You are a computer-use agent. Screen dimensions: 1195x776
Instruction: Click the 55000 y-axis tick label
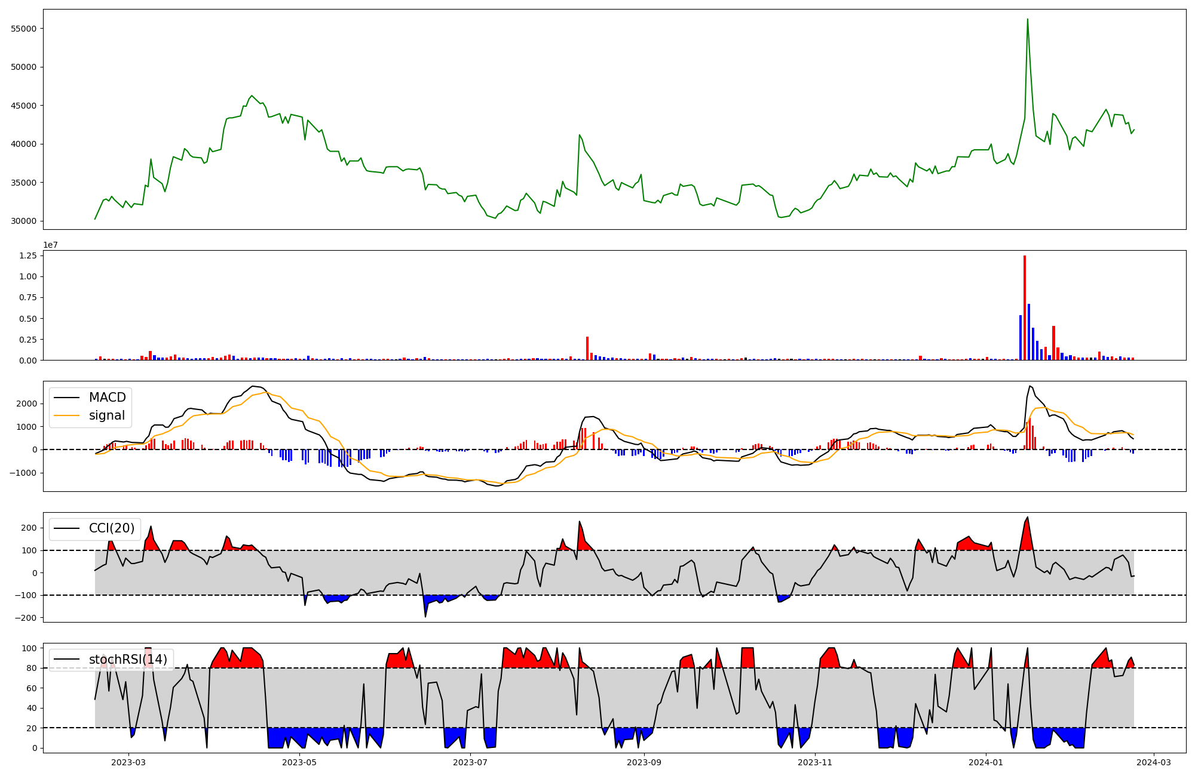click(24, 29)
